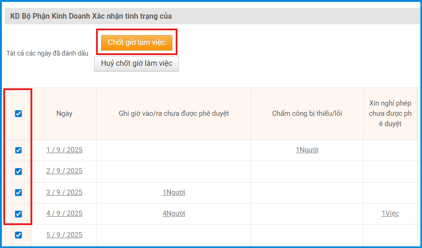Deselect the 3 / 9 / 2025 row checkbox
The image size is (422, 248).
18,192
